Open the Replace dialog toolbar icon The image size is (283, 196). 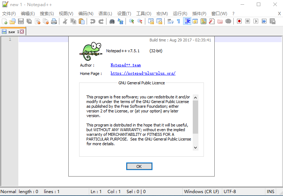click(120, 21)
